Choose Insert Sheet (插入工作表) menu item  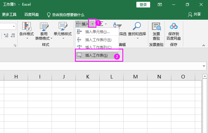point(97,55)
